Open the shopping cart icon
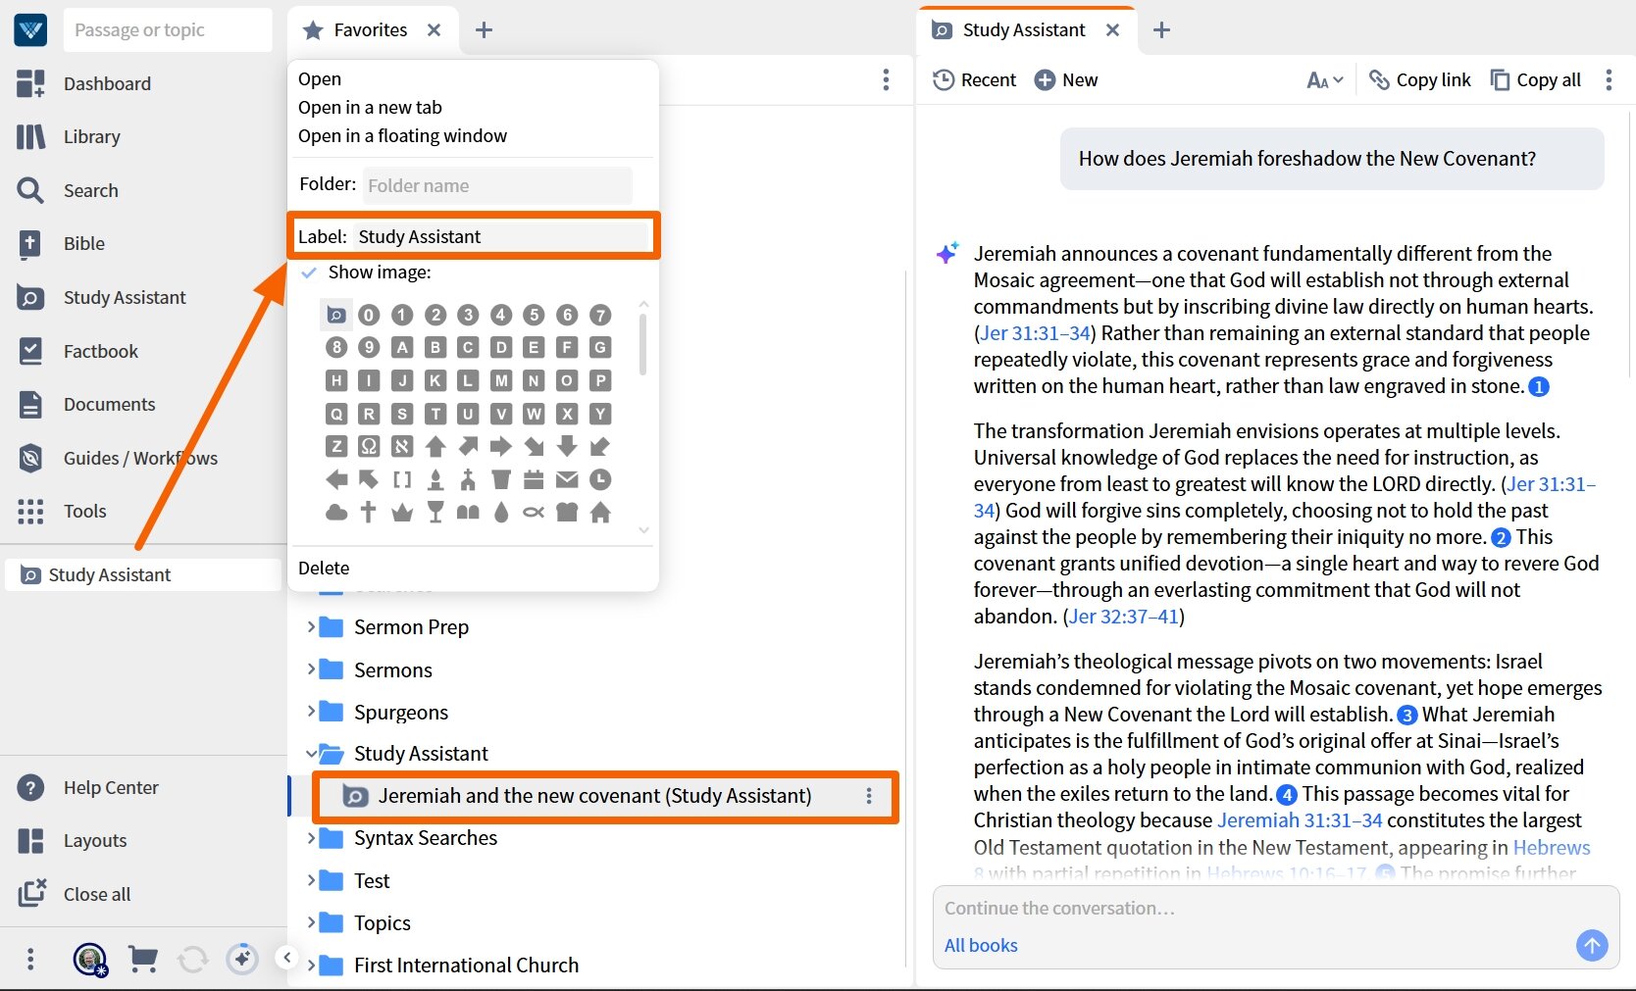The height and width of the screenshot is (991, 1636). point(143,959)
